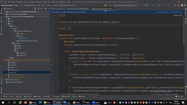This screenshot has width=187, height=105.
Task: Click the Git branch main in status bar
Action: [183, 99]
